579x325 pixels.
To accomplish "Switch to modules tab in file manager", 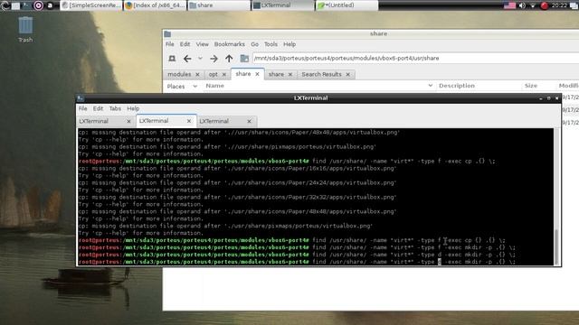I will (x=179, y=74).
